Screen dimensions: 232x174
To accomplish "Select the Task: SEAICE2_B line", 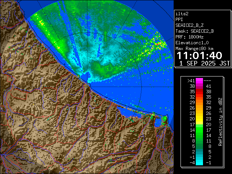I will point(194,31).
